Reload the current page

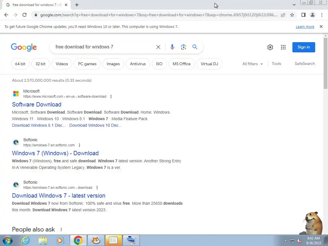[x=24, y=15]
